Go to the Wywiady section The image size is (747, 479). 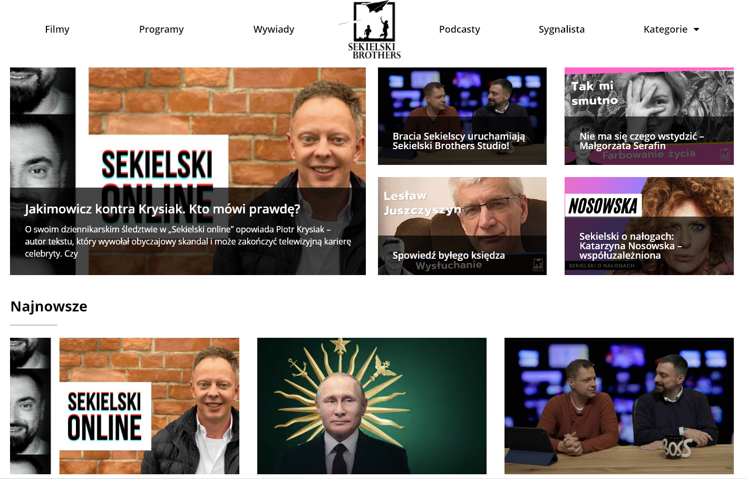pyautogui.click(x=274, y=30)
